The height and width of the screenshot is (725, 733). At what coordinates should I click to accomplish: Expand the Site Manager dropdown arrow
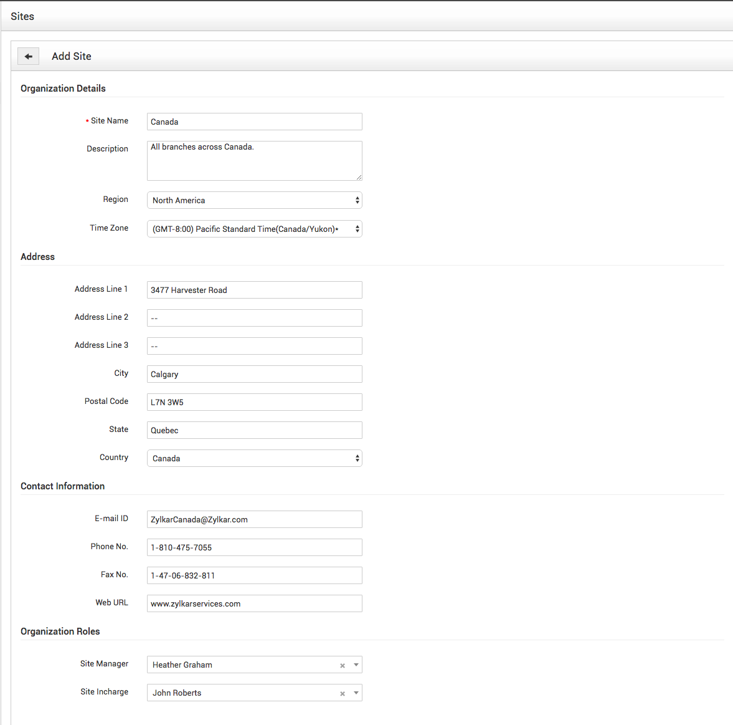tap(356, 665)
